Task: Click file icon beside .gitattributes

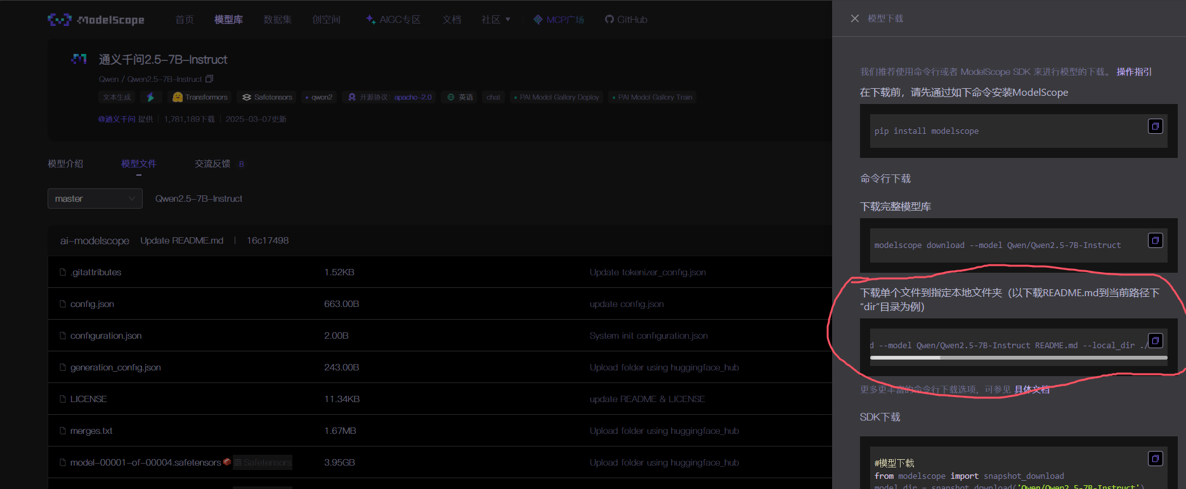Action: (x=63, y=272)
